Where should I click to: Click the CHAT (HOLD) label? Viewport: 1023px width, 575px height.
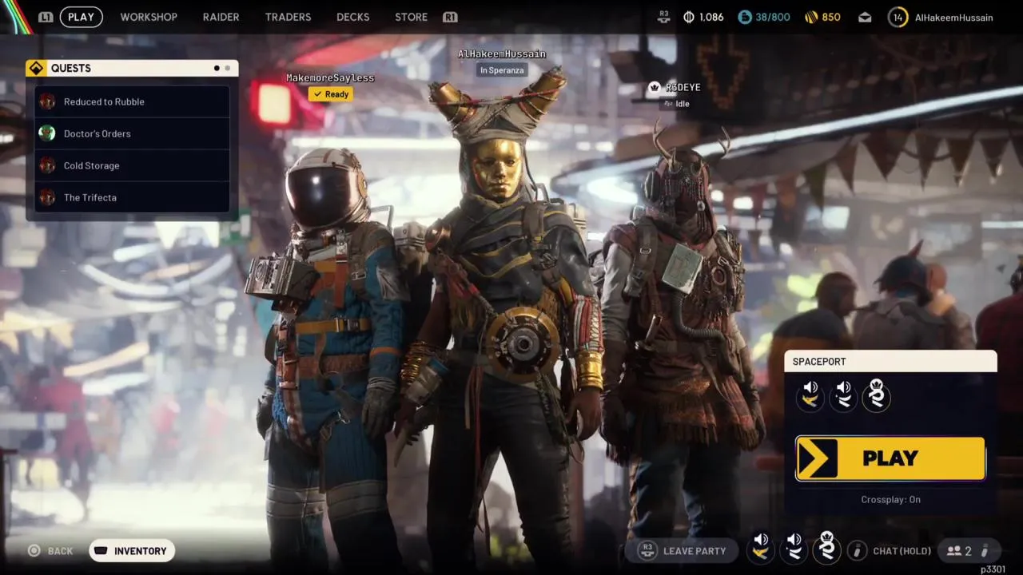tap(902, 551)
